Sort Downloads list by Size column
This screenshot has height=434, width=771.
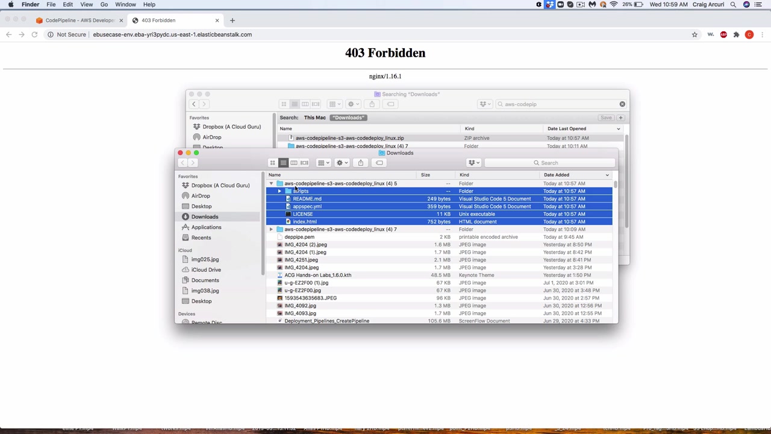coord(425,175)
